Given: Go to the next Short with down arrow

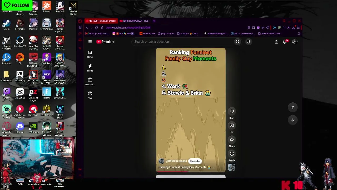Looking at the screenshot, I should click(293, 120).
